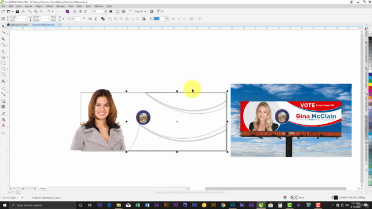Open the File menu
The image size is (372, 209).
click(x=3, y=6)
